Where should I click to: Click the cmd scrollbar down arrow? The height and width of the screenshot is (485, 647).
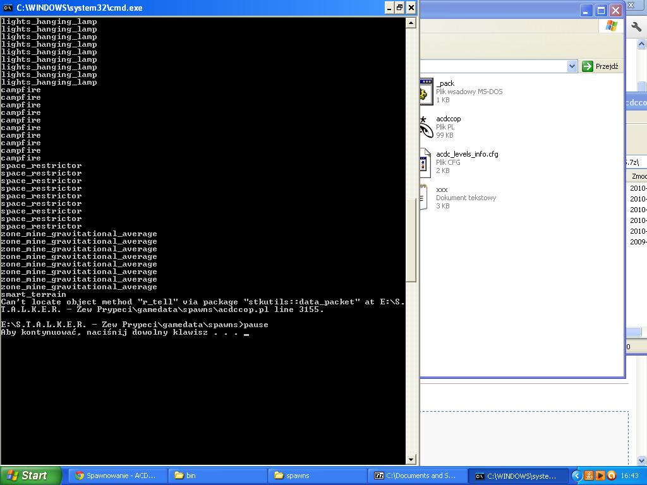(x=411, y=460)
